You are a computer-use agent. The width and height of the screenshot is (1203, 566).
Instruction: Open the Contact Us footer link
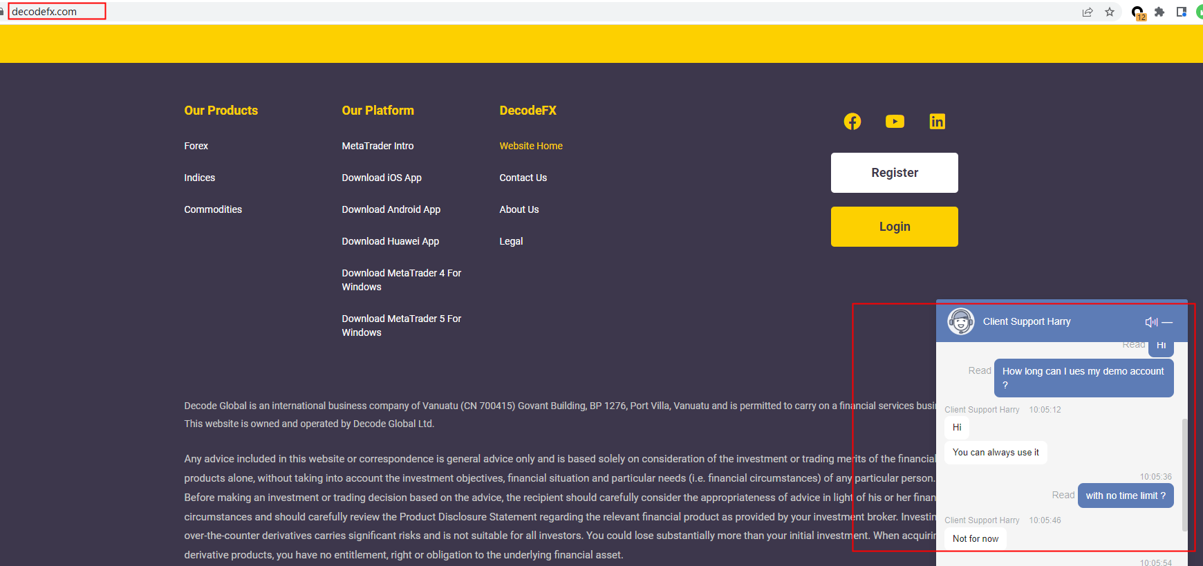pos(523,178)
